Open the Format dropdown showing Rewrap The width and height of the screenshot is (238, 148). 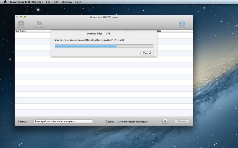[x=63, y=121]
